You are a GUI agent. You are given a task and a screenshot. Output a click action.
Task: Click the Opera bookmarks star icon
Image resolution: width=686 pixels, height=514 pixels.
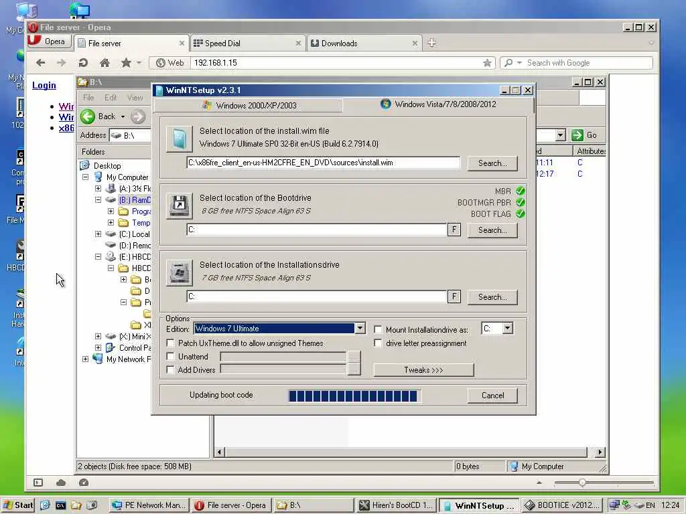click(126, 62)
